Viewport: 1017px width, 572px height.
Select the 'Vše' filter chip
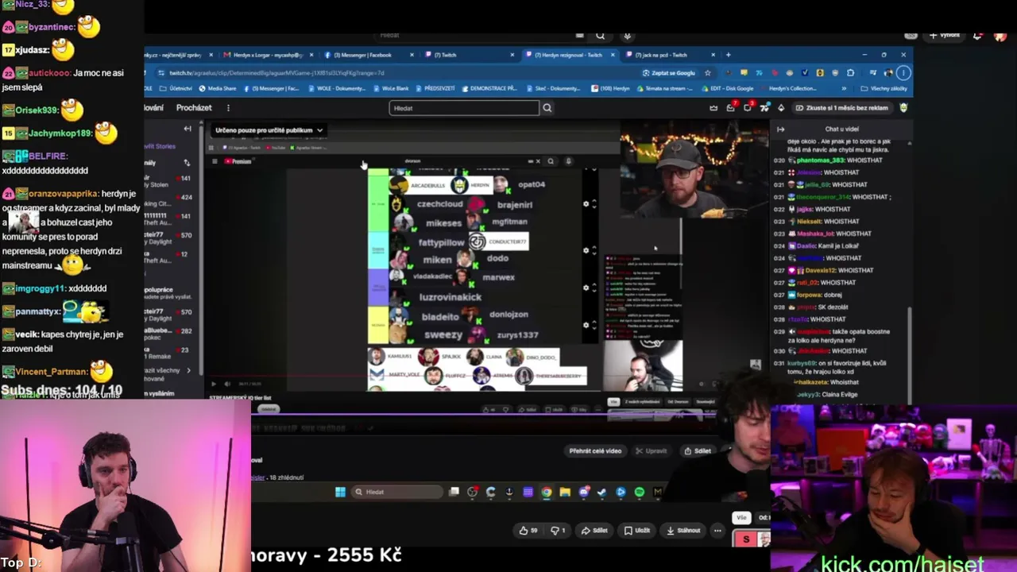(x=741, y=518)
